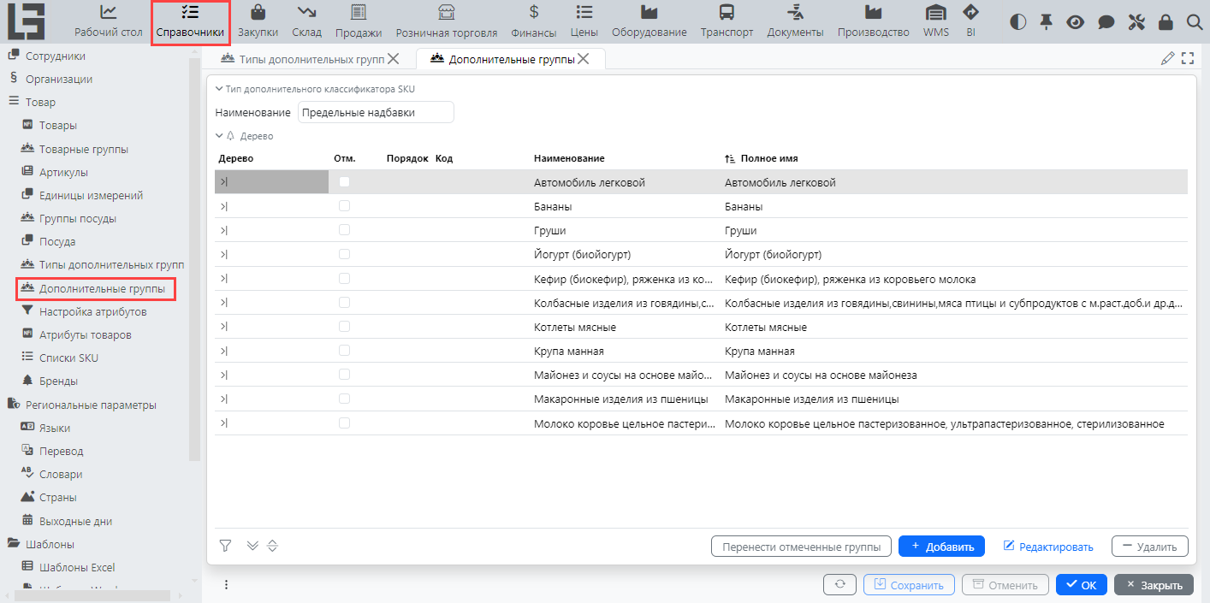
Task: Toggle the contrast theme icon
Action: (1017, 22)
